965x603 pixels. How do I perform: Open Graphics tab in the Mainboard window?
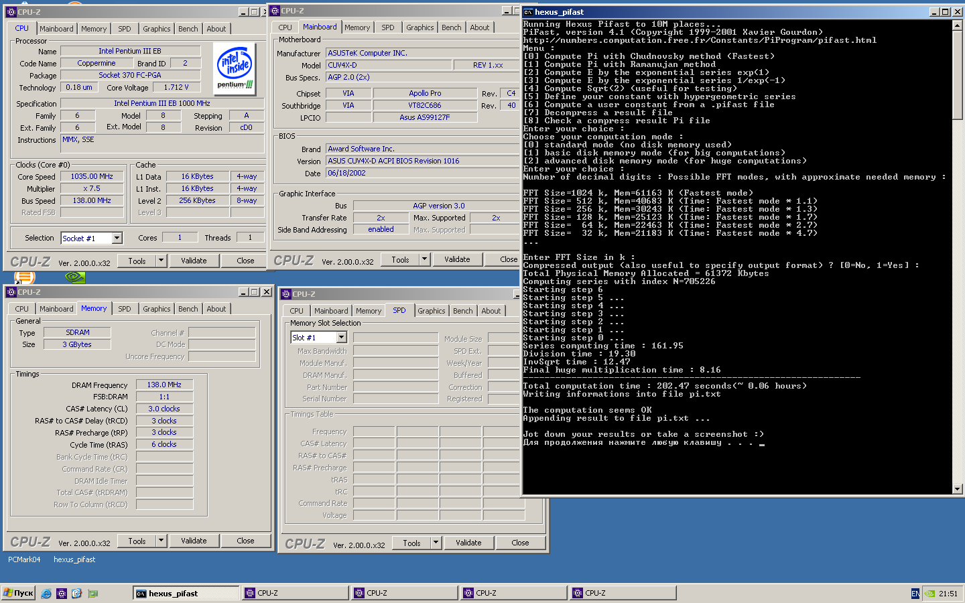click(420, 27)
